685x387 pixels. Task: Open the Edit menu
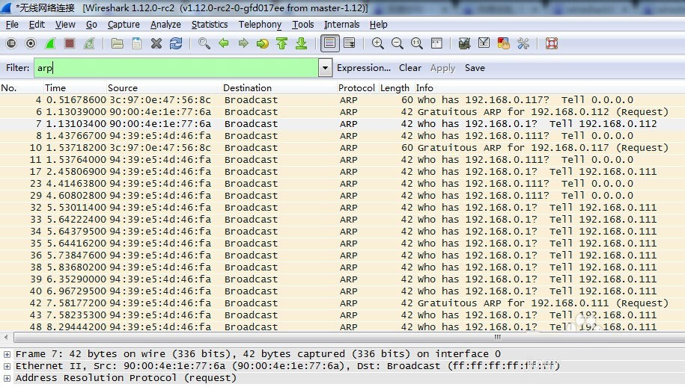point(37,25)
